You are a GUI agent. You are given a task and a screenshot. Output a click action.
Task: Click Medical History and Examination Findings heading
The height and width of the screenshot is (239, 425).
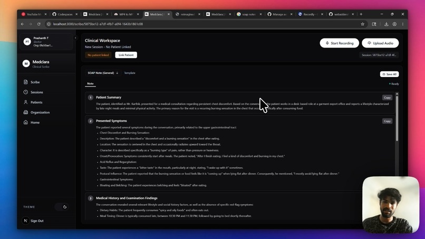point(127,198)
